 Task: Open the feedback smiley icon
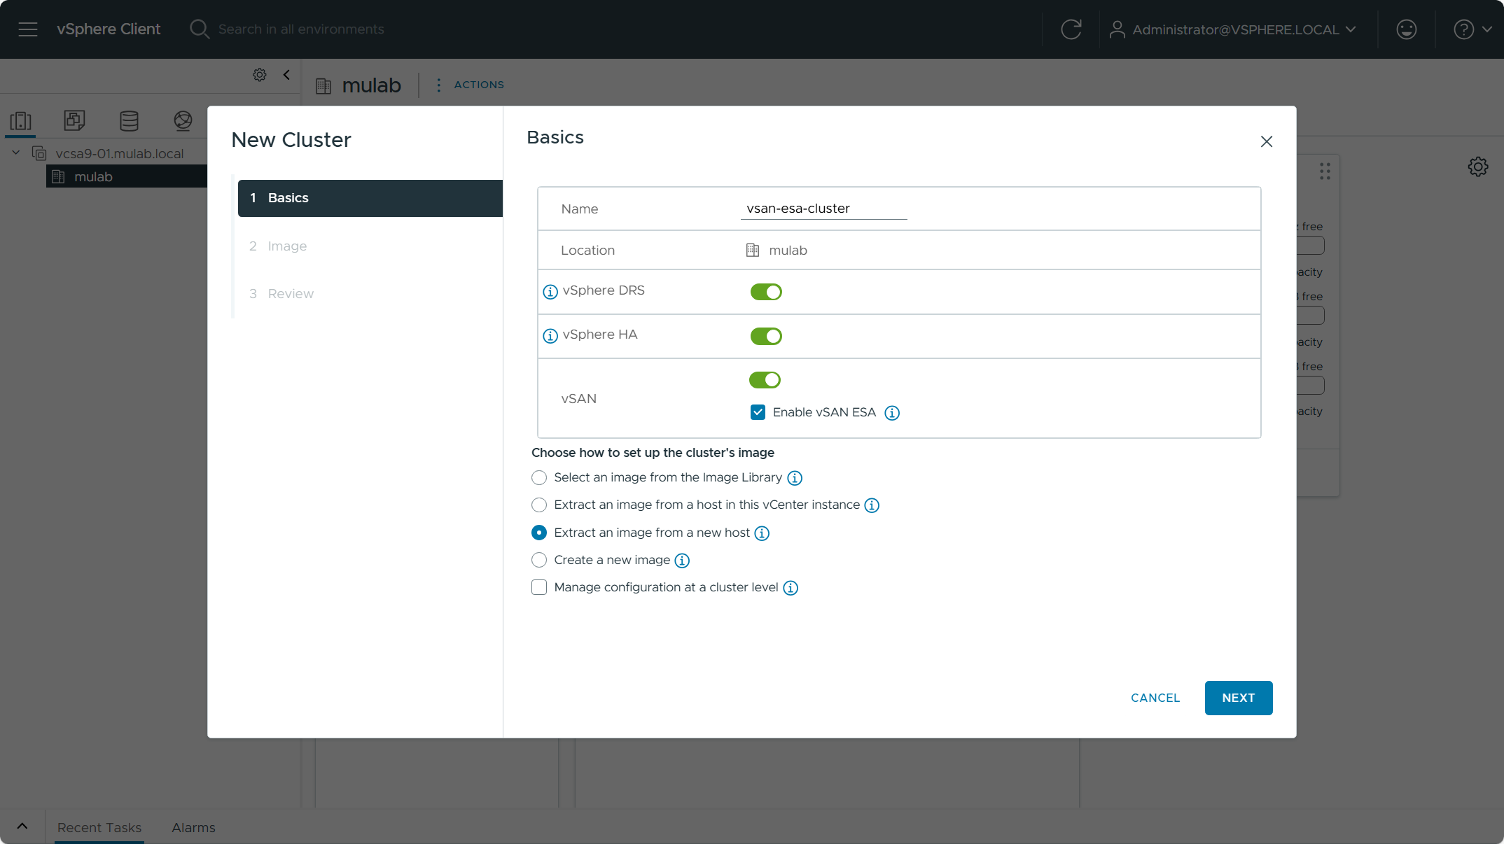click(1406, 29)
